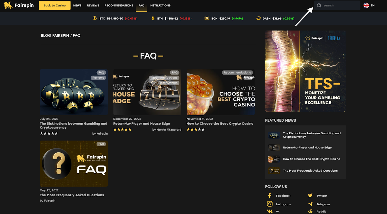Open the Telegram plane icon
The height and width of the screenshot is (214, 387).
(310, 204)
